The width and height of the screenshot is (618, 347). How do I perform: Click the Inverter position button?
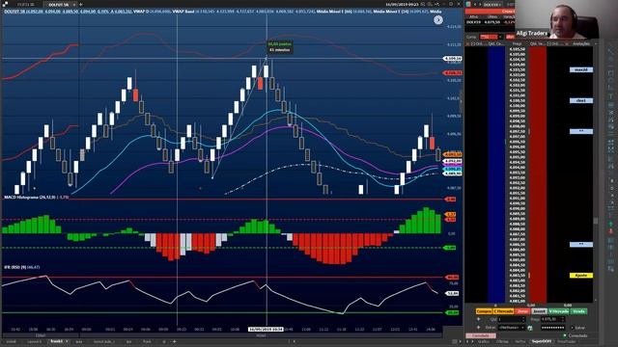[x=539, y=311]
